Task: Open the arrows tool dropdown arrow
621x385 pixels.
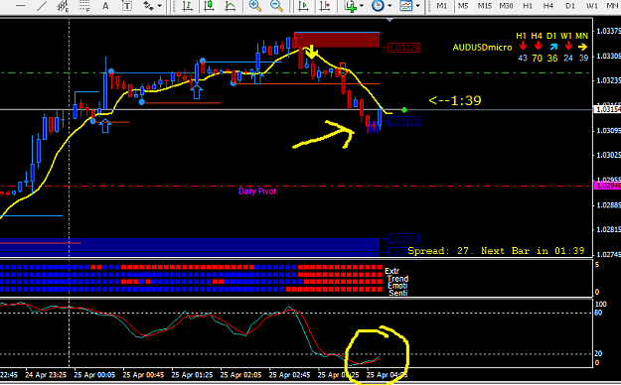Action: (160, 6)
